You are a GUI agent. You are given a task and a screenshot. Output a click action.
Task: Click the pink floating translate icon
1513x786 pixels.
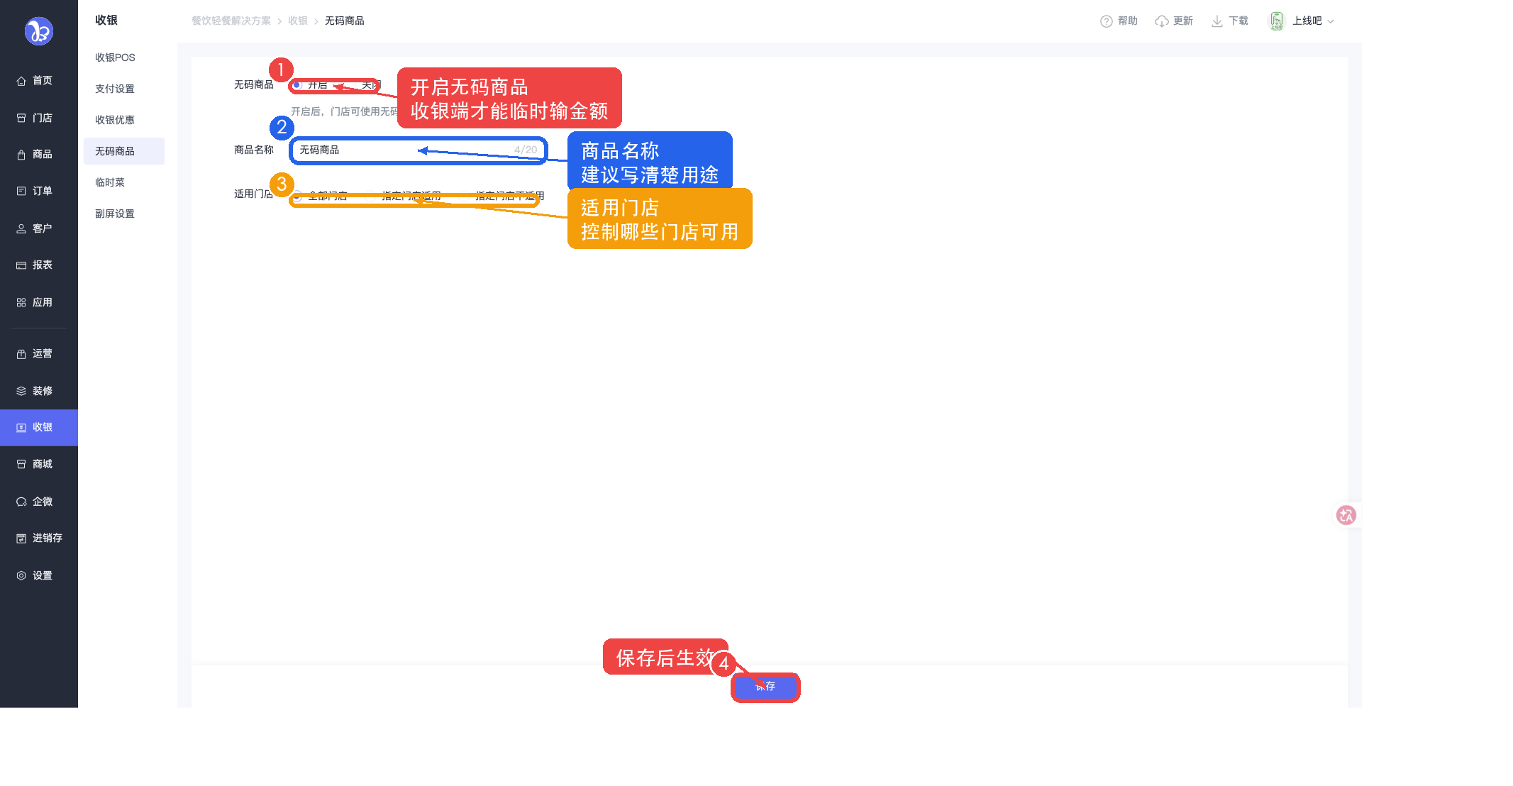click(x=1346, y=515)
